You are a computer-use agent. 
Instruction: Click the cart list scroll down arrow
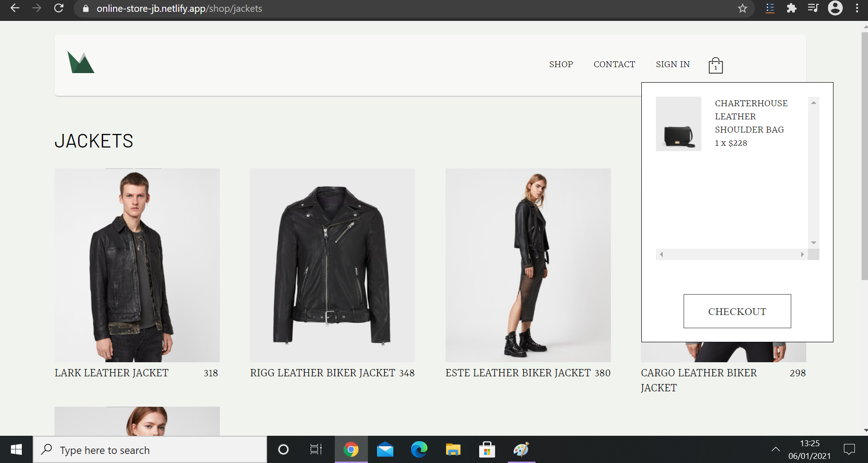pos(813,243)
